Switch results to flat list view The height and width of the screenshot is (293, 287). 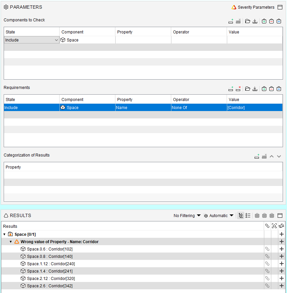pyautogui.click(x=248, y=215)
